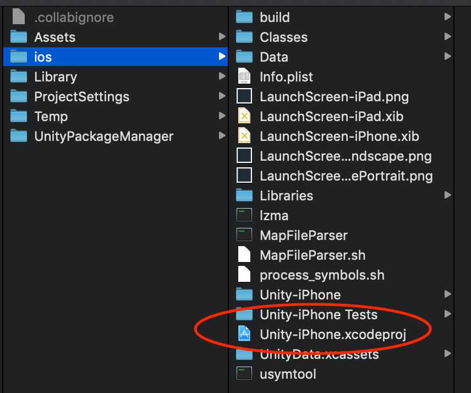This screenshot has width=471, height=393.
Task: Expand the Unity-iPhone Tests folder arrow
Action: (447, 314)
